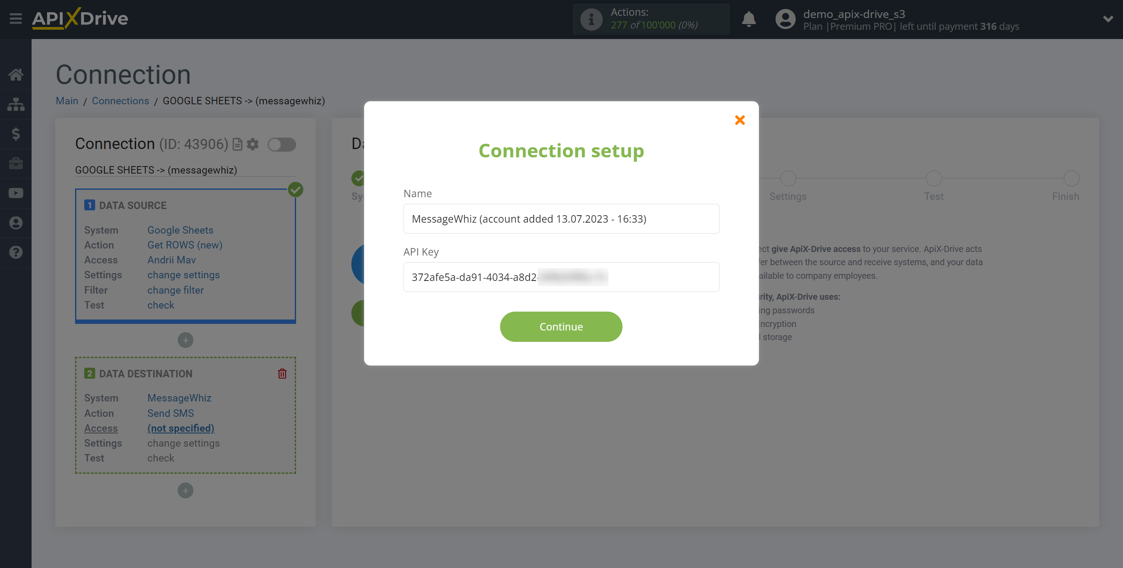Click the Connections breadcrumb link
The height and width of the screenshot is (568, 1123).
(x=120, y=101)
